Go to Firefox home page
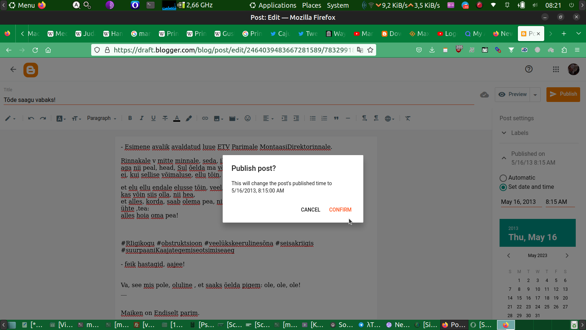Viewport: 586px width, 330px height. tap(48, 50)
